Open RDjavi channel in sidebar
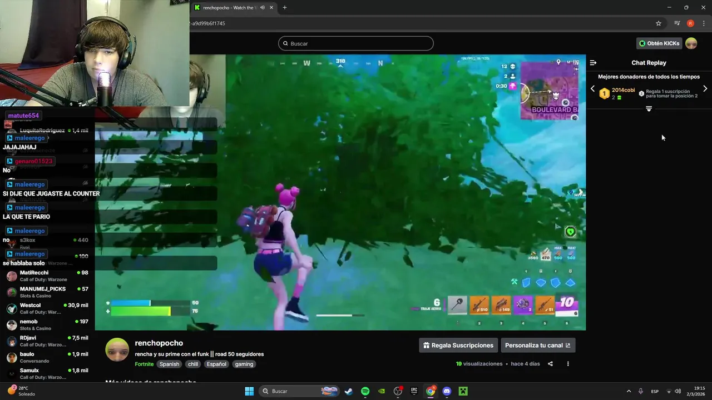 [47, 341]
